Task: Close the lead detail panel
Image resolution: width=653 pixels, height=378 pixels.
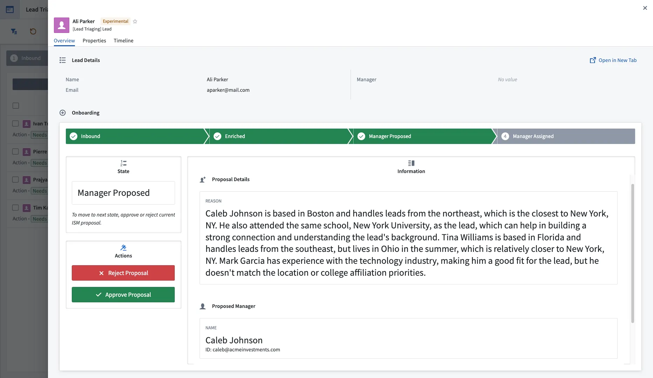Action: click(x=645, y=8)
